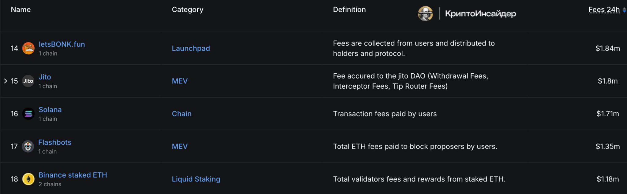Open the Solana chain link
The width and height of the screenshot is (627, 194).
50,110
